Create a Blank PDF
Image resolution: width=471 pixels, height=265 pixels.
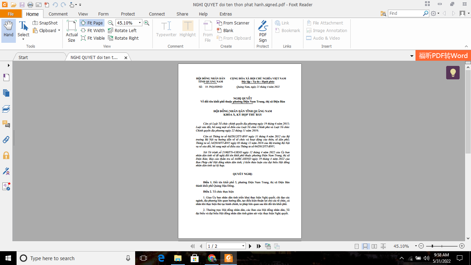(225, 30)
